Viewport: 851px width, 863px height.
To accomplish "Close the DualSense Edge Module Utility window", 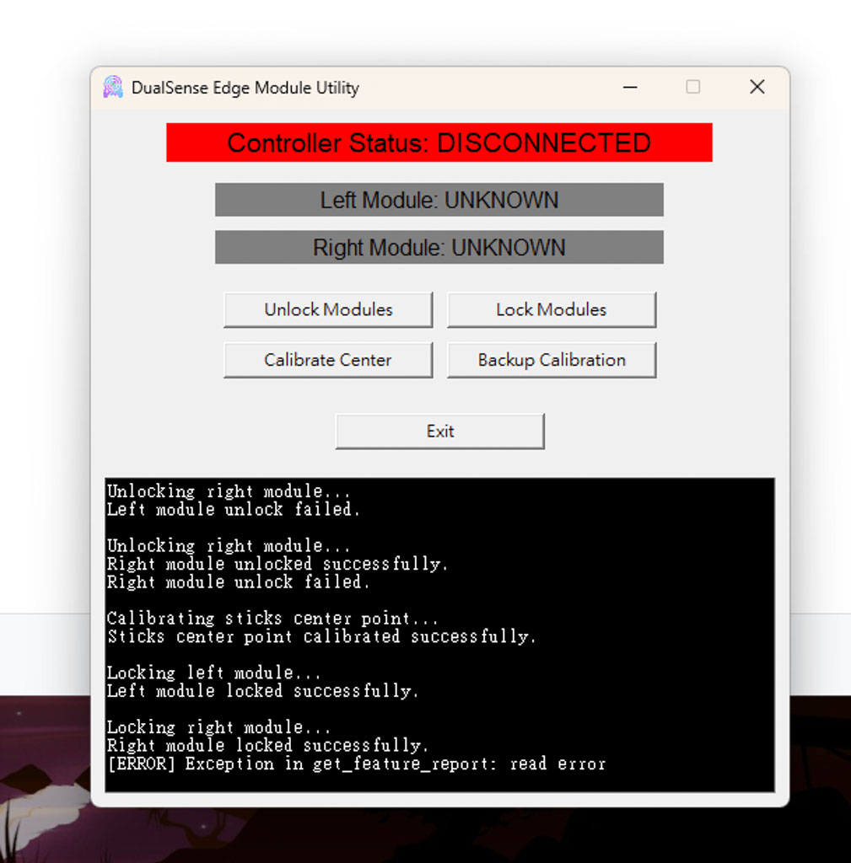I will 757,87.
